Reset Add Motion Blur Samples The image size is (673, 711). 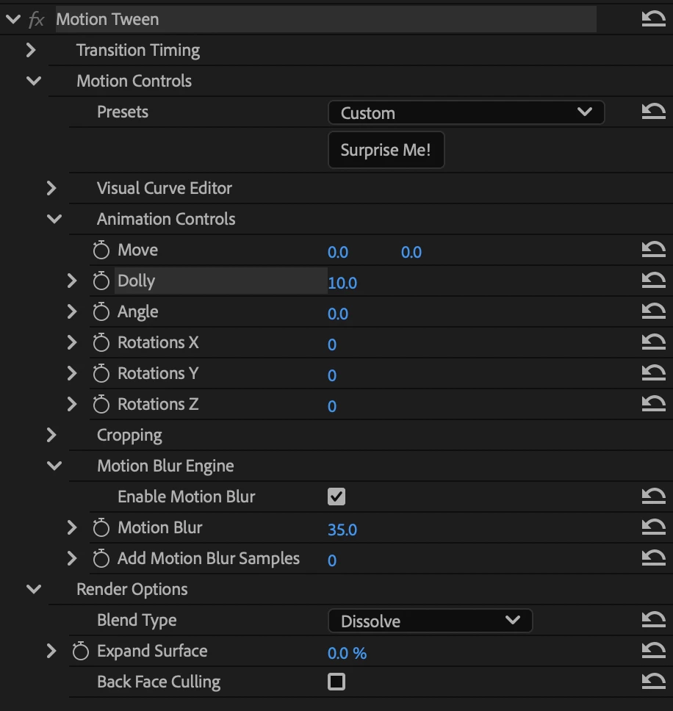pos(653,557)
